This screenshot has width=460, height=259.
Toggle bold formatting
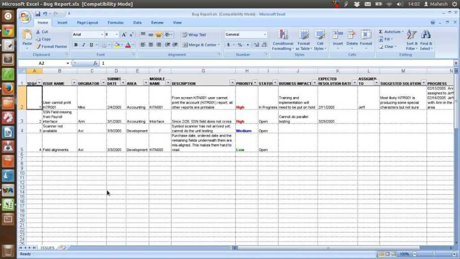point(76,45)
